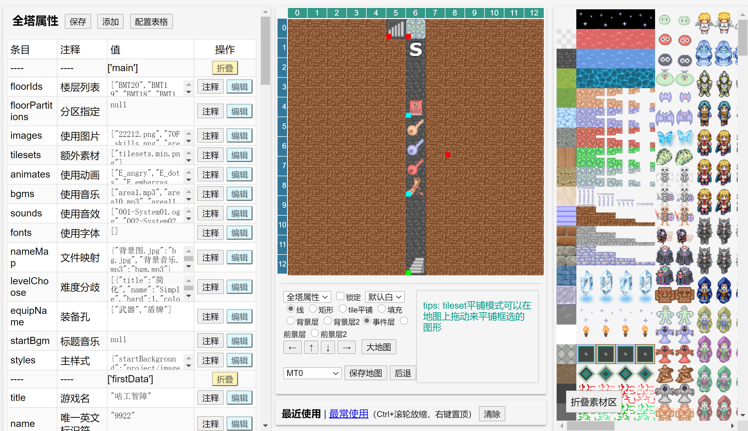Select the blue key on the map
This screenshot has width=748, height=431.
tap(415, 147)
